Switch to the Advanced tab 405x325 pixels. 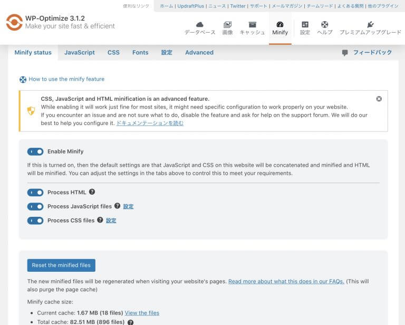(x=199, y=52)
